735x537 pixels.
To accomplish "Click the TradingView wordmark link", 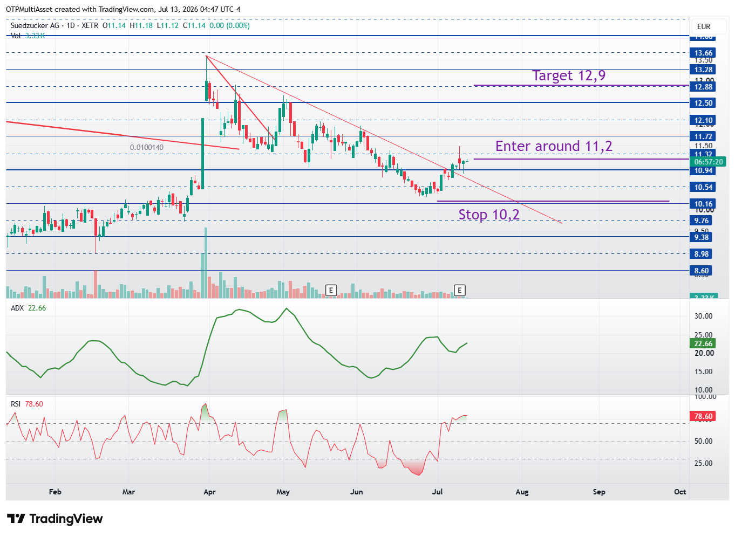I will point(66,519).
